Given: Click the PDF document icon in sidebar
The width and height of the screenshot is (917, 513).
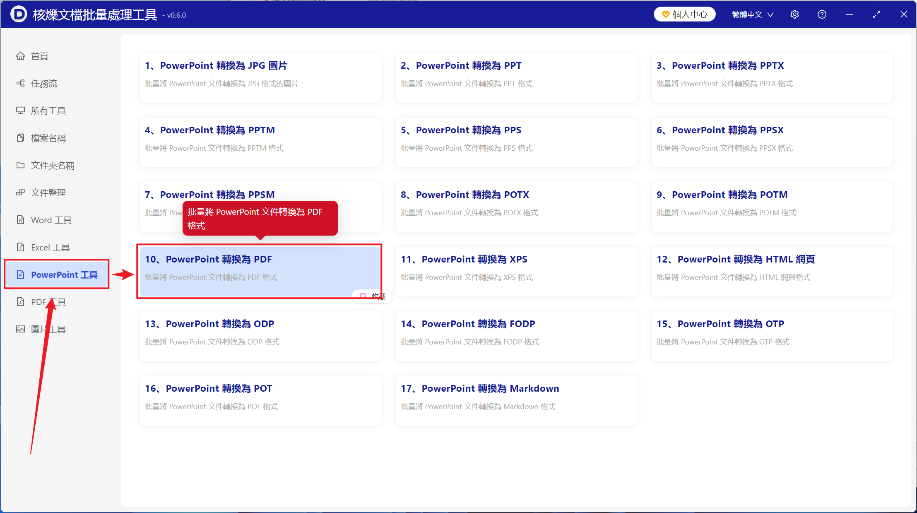Looking at the screenshot, I should (20, 302).
